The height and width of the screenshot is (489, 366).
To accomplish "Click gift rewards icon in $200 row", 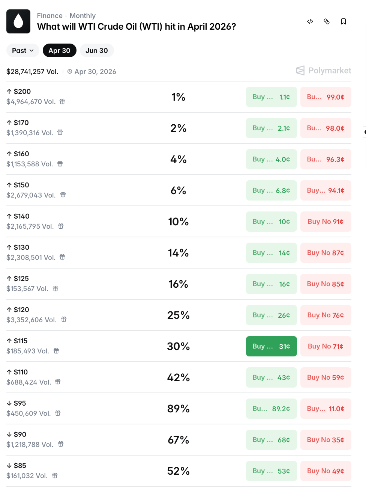I will point(62,101).
